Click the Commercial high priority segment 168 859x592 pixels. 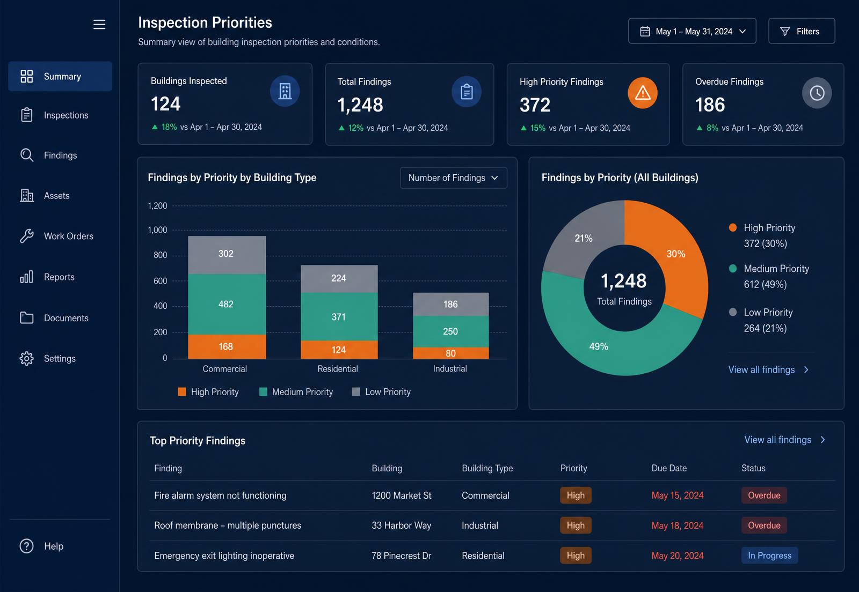click(x=227, y=347)
